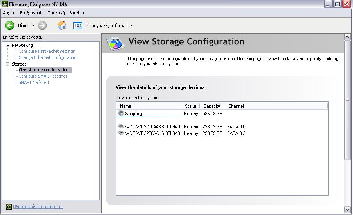Go to the Home page icon
This screenshot has width=353, height=215.
(x=62, y=25)
